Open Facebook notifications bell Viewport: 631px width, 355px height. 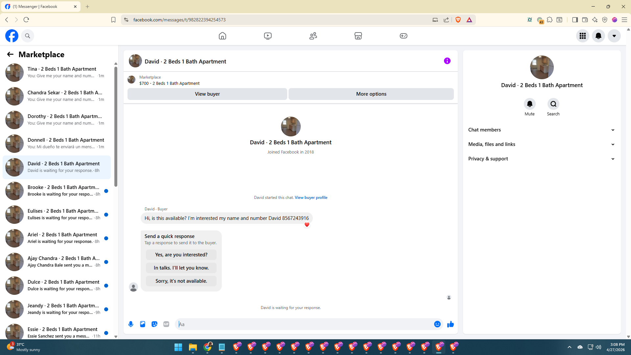[598, 36]
